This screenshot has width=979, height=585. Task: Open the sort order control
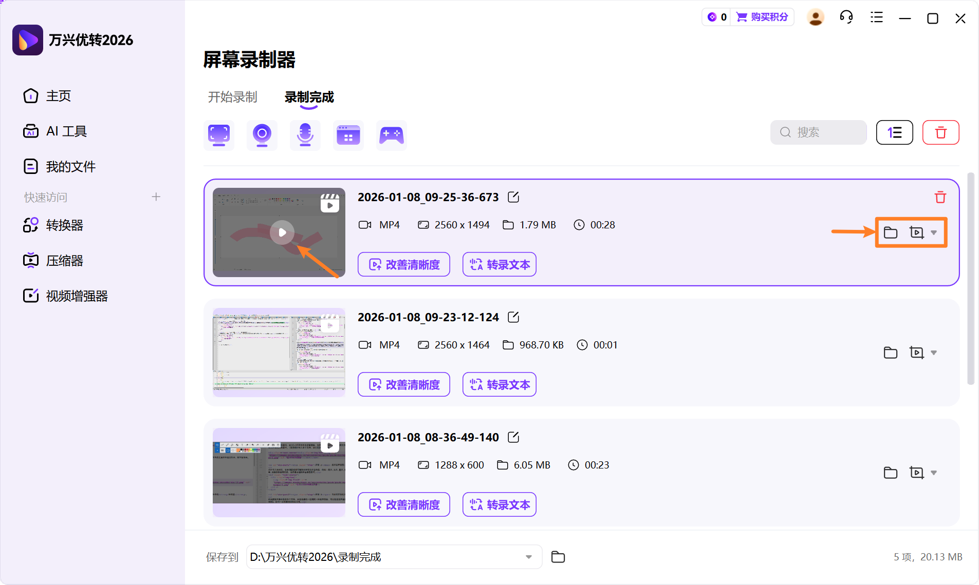pyautogui.click(x=894, y=132)
